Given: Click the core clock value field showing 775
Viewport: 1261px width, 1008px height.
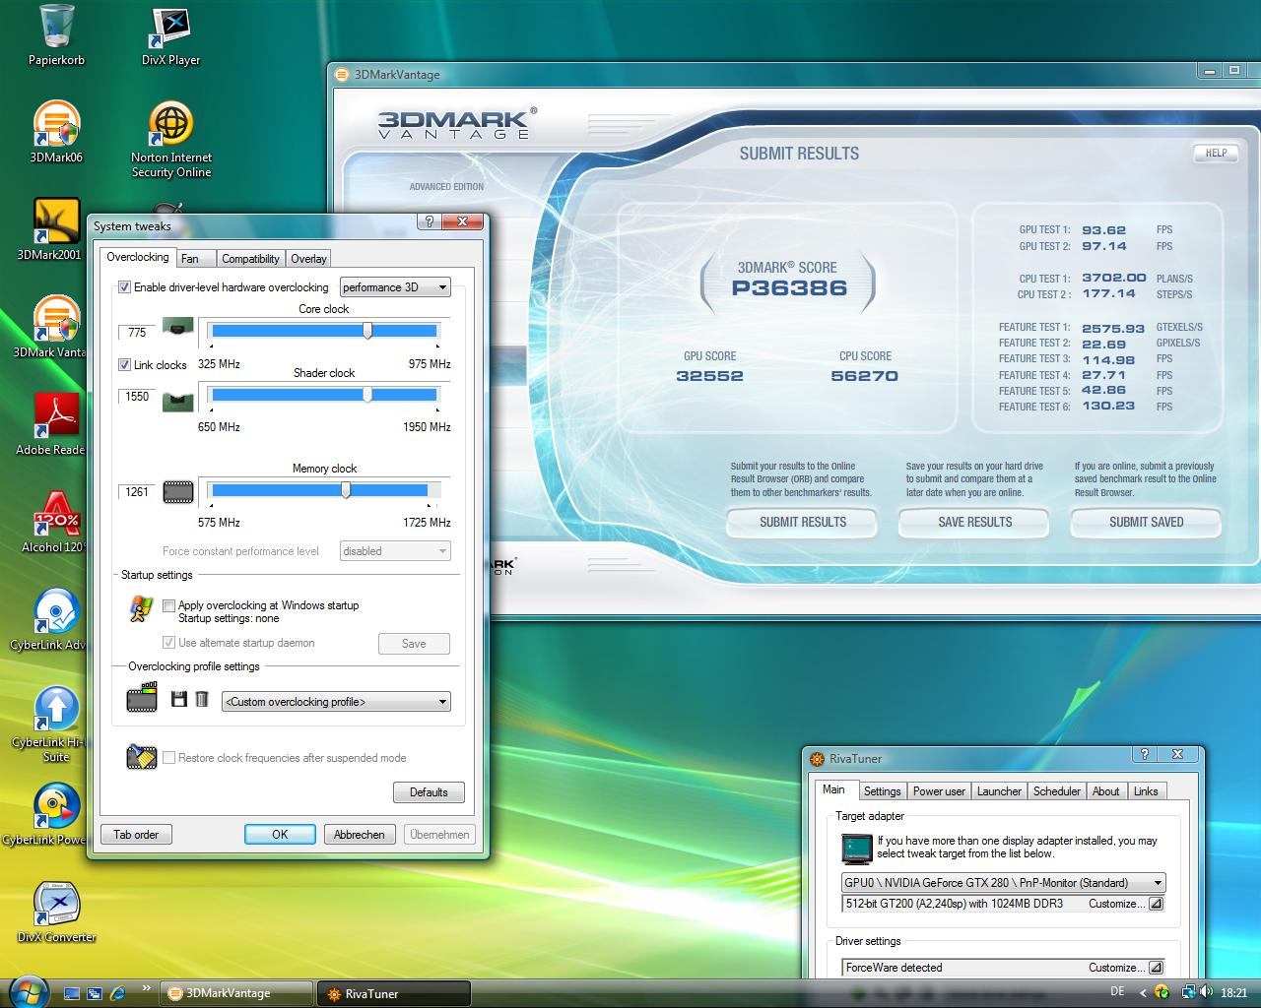Looking at the screenshot, I should coord(137,333).
